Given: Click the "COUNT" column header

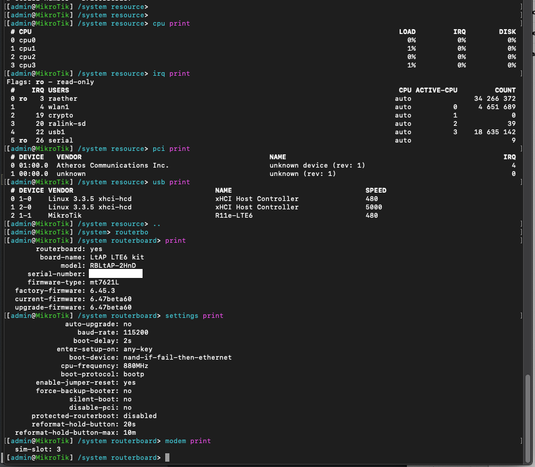Looking at the screenshot, I should coord(505,91).
